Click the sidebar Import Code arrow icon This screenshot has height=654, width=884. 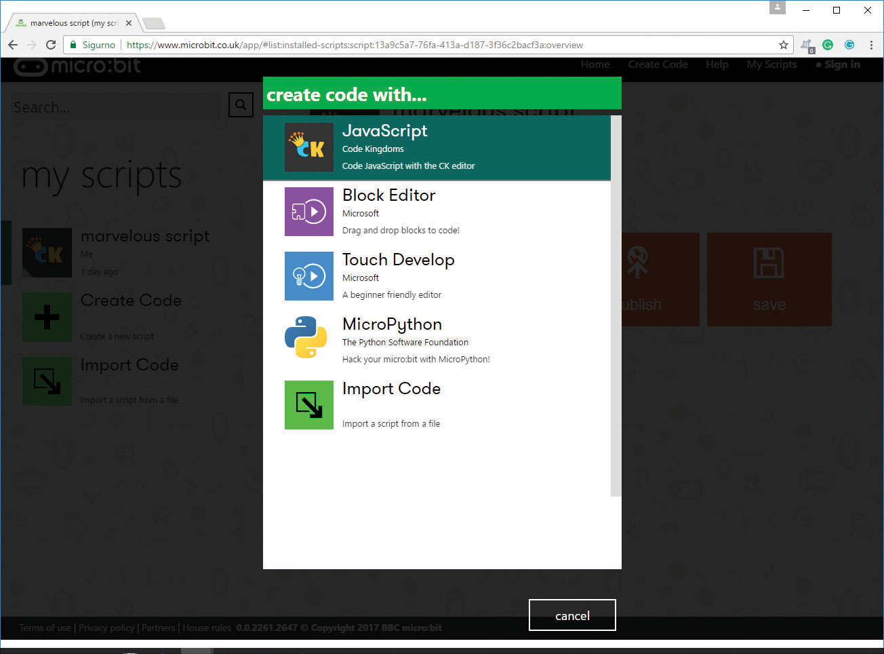click(x=47, y=381)
